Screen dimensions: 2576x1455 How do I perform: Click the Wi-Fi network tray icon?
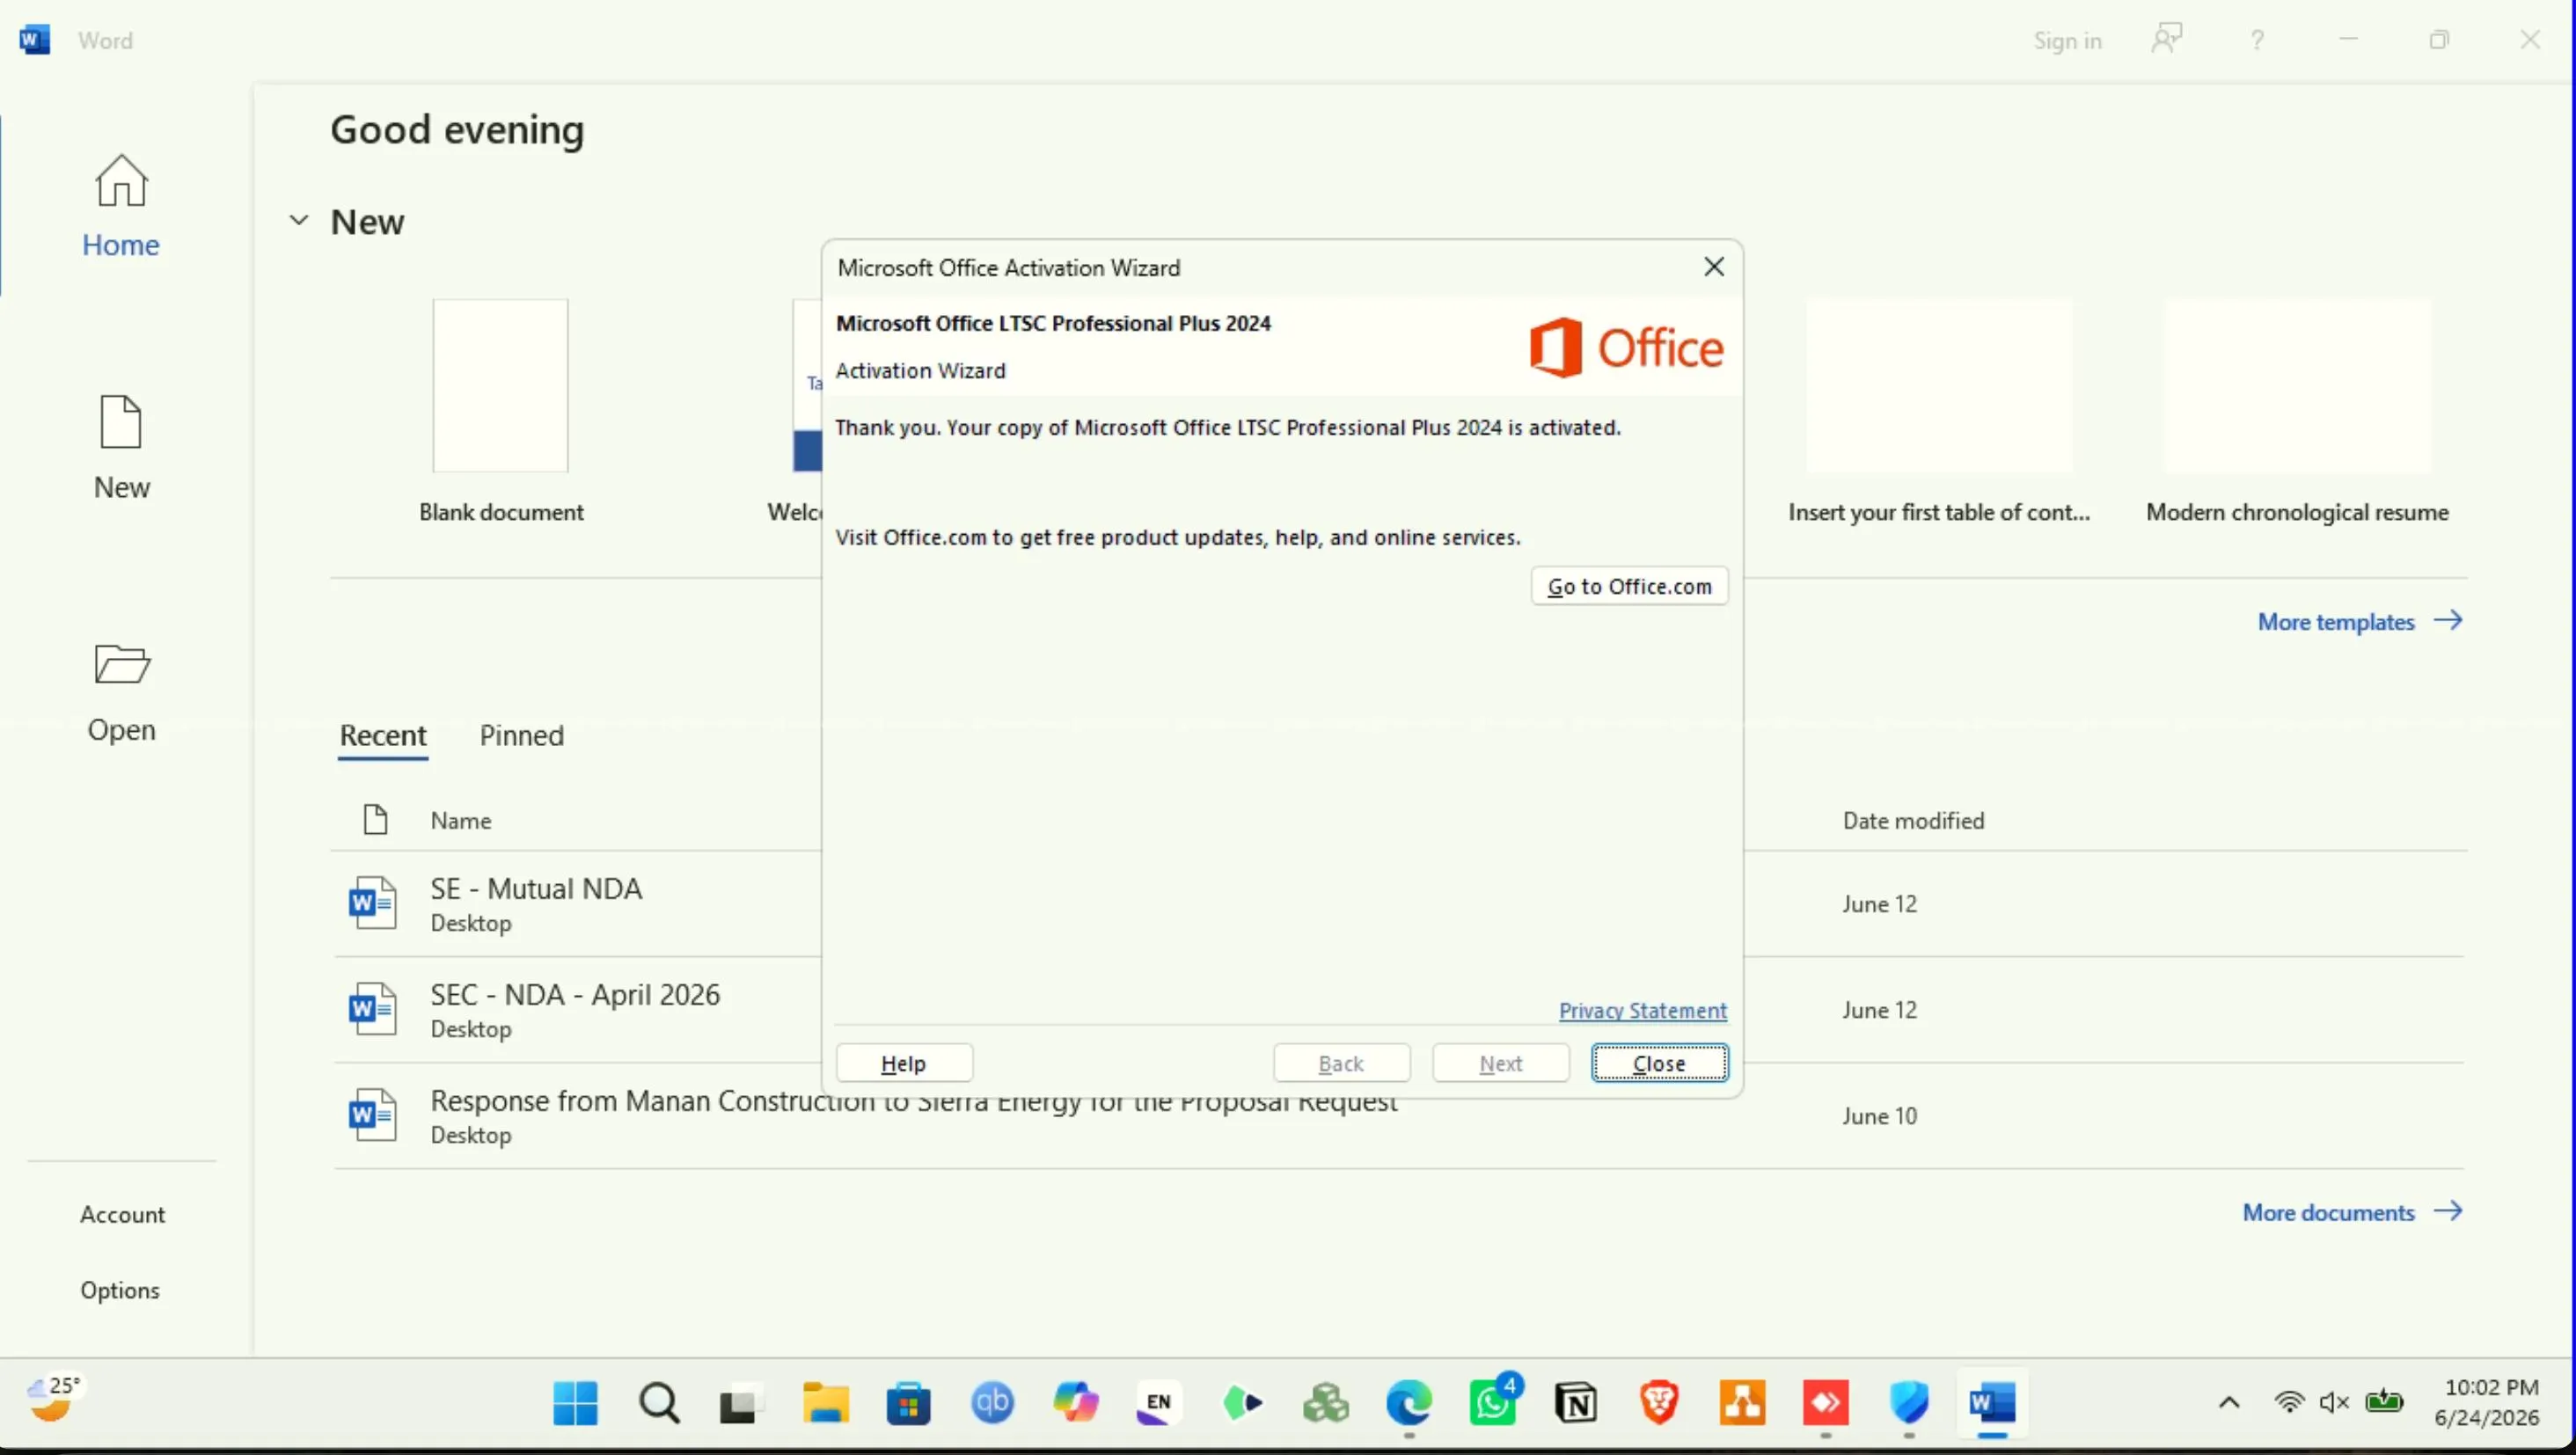pyautogui.click(x=2289, y=1402)
